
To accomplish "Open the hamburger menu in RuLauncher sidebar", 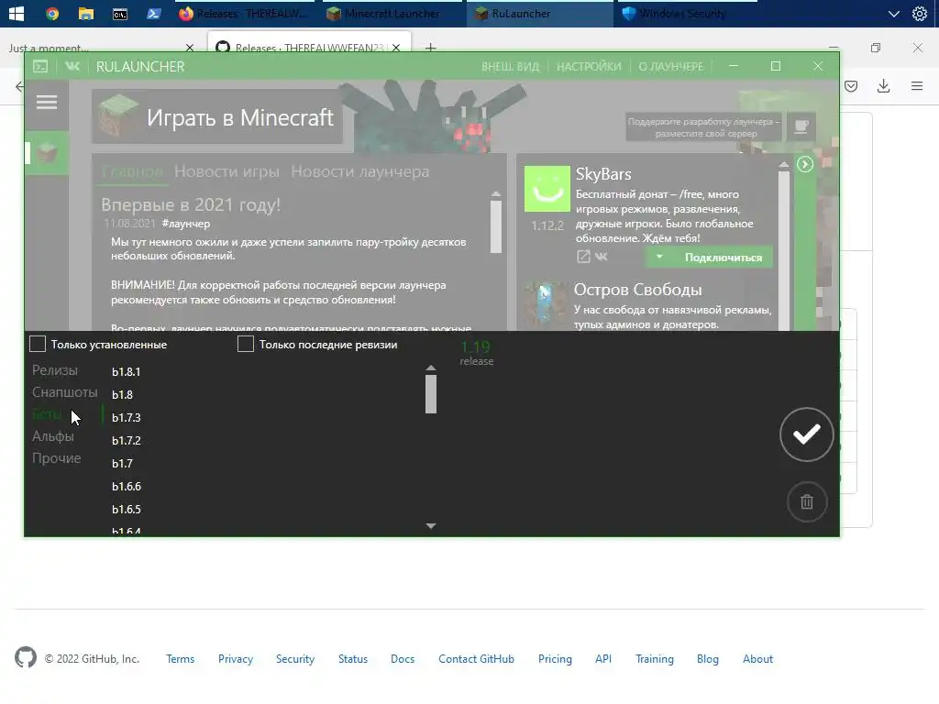I will (x=47, y=103).
